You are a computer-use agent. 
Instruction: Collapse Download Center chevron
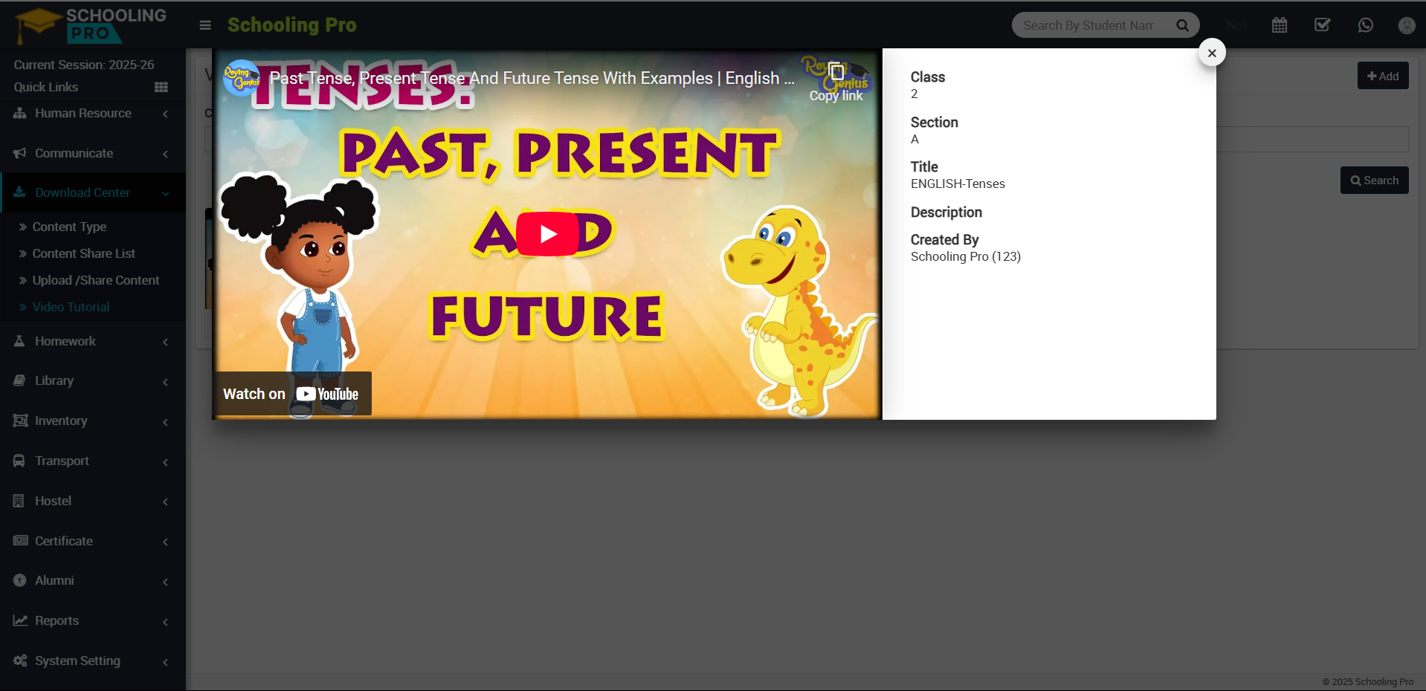click(x=165, y=193)
